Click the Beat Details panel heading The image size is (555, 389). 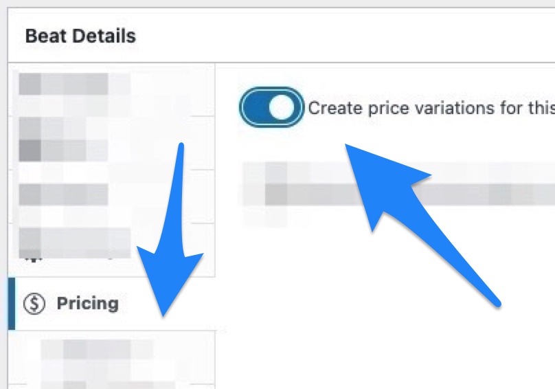tap(80, 36)
